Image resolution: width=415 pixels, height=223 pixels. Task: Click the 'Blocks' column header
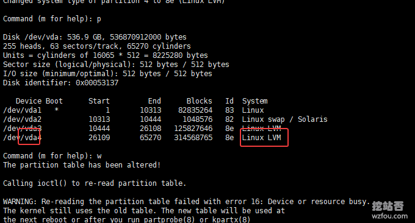click(x=200, y=101)
